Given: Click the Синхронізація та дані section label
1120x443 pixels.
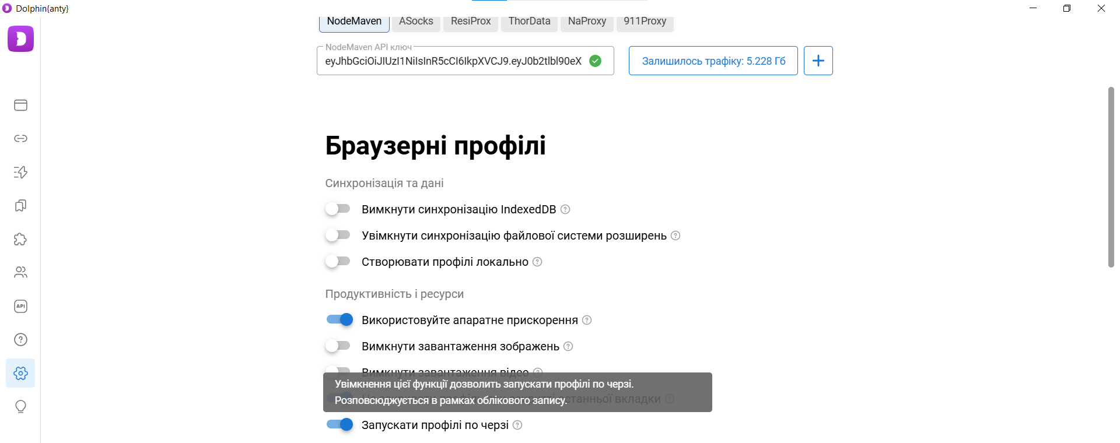Looking at the screenshot, I should (x=384, y=183).
